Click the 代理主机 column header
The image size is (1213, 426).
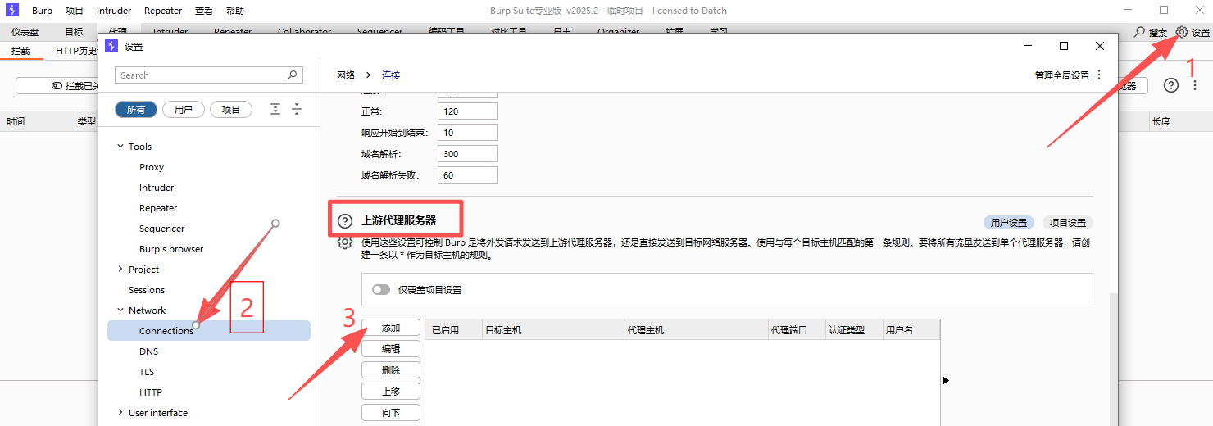pyautogui.click(x=696, y=330)
